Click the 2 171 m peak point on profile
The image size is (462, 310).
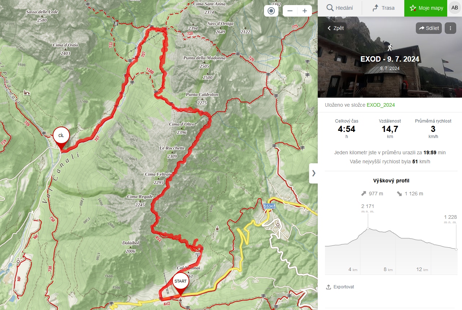368,229
